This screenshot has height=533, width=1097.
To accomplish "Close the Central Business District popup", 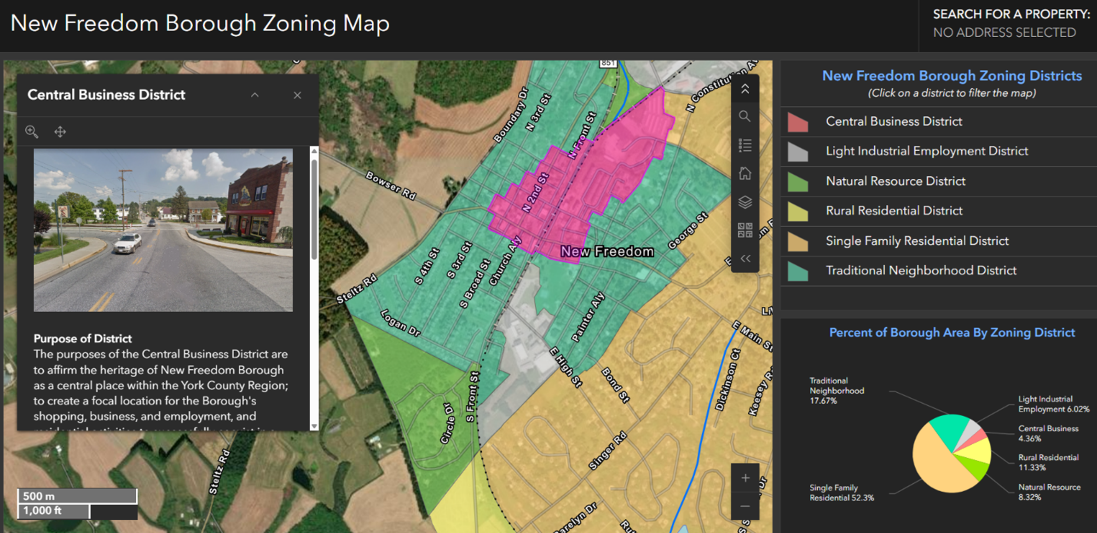I will click(x=297, y=95).
